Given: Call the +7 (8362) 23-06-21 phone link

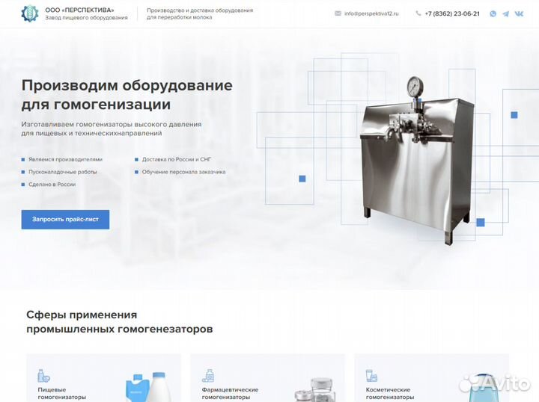Looking at the screenshot, I should pos(452,13).
